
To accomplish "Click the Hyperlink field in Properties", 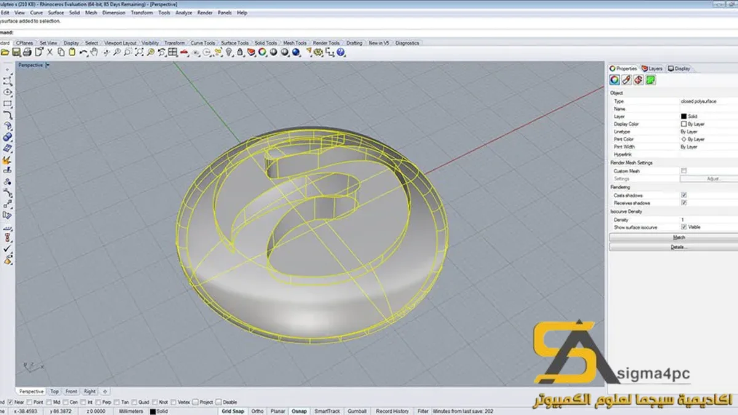I will [x=708, y=155].
